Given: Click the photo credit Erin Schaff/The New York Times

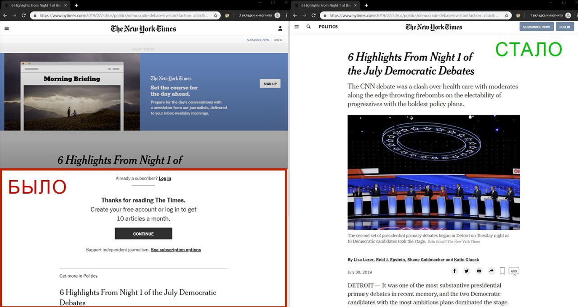Looking at the screenshot, I should coord(454,242).
